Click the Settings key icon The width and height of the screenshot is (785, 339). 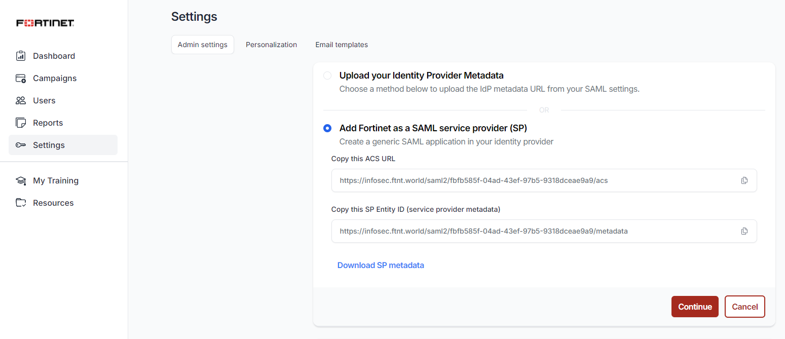click(21, 145)
